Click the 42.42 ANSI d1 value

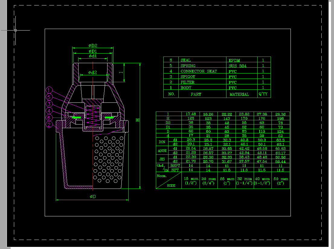[244, 148]
